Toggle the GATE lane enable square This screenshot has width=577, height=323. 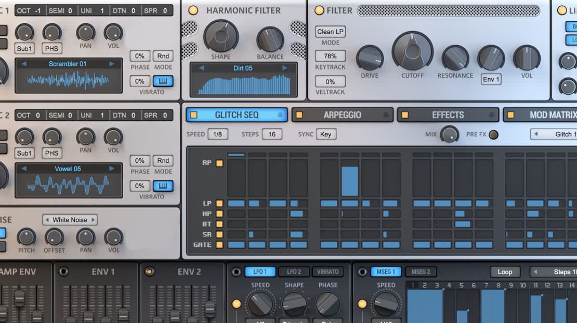click(219, 244)
